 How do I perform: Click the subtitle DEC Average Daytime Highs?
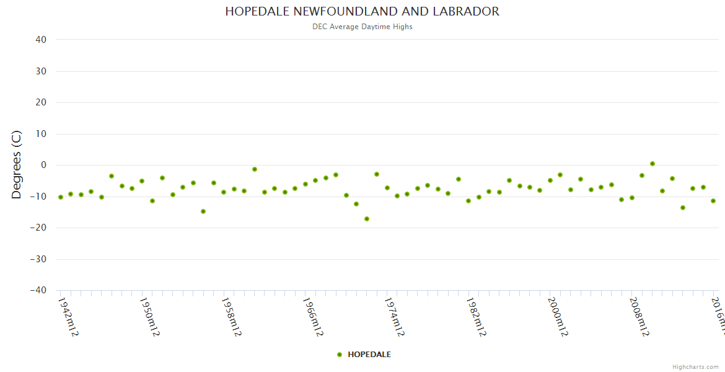coord(362,27)
